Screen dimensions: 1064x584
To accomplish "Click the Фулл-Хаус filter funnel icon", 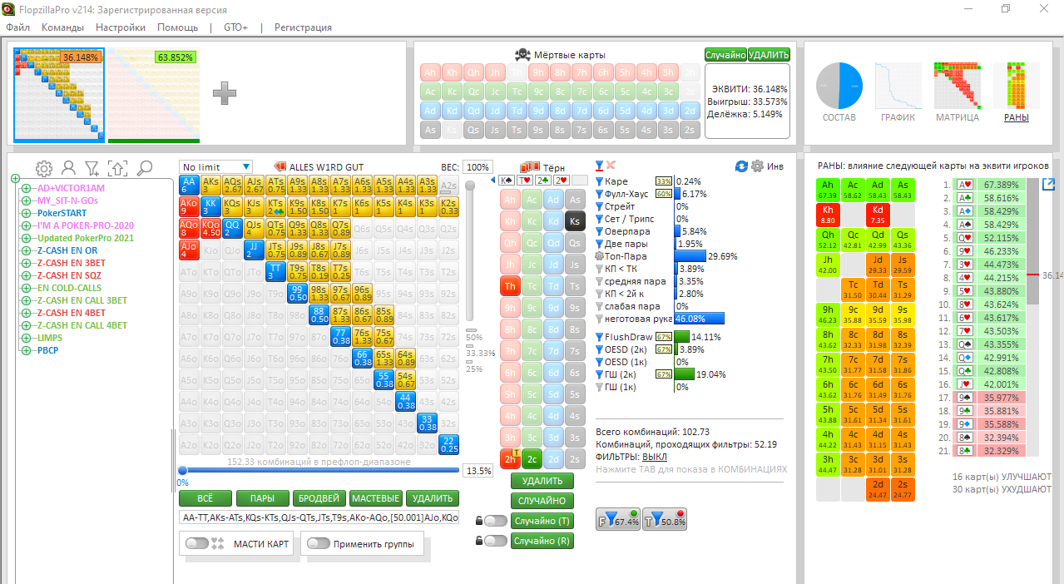I will pyautogui.click(x=600, y=194).
